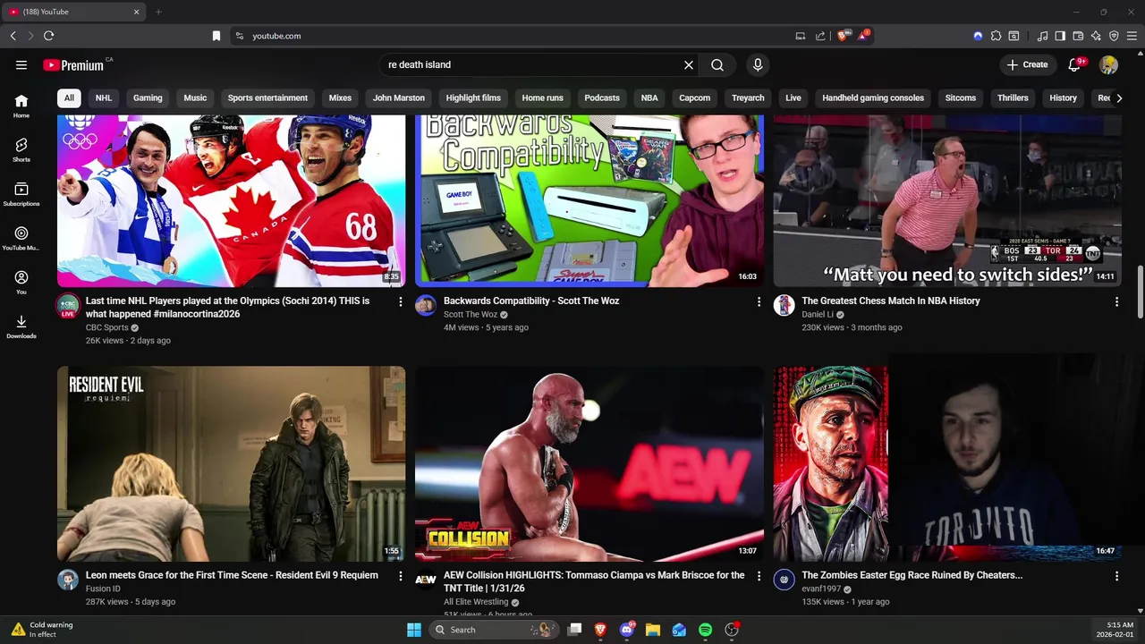Open Spotify from the taskbar
Image resolution: width=1145 pixels, height=644 pixels.
(705, 630)
